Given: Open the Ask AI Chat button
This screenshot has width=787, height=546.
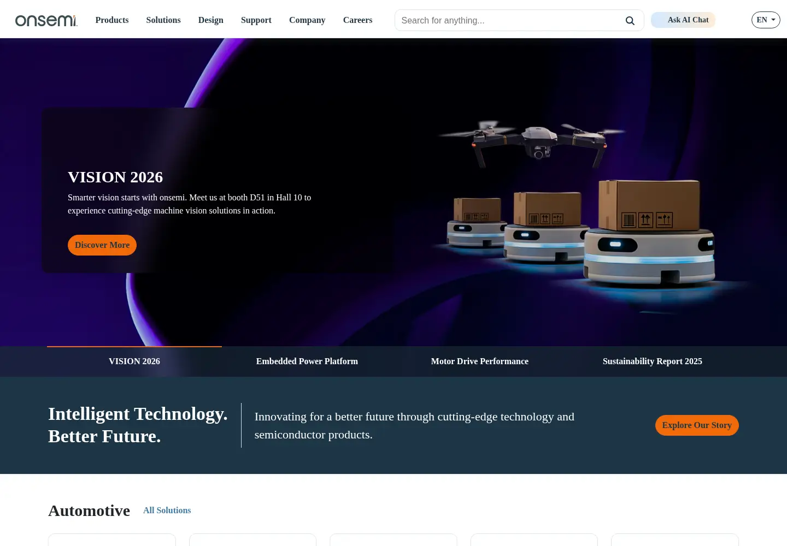Looking at the screenshot, I should (x=683, y=20).
